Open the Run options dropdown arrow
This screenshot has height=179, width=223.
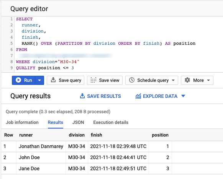pyautogui.click(x=39, y=80)
